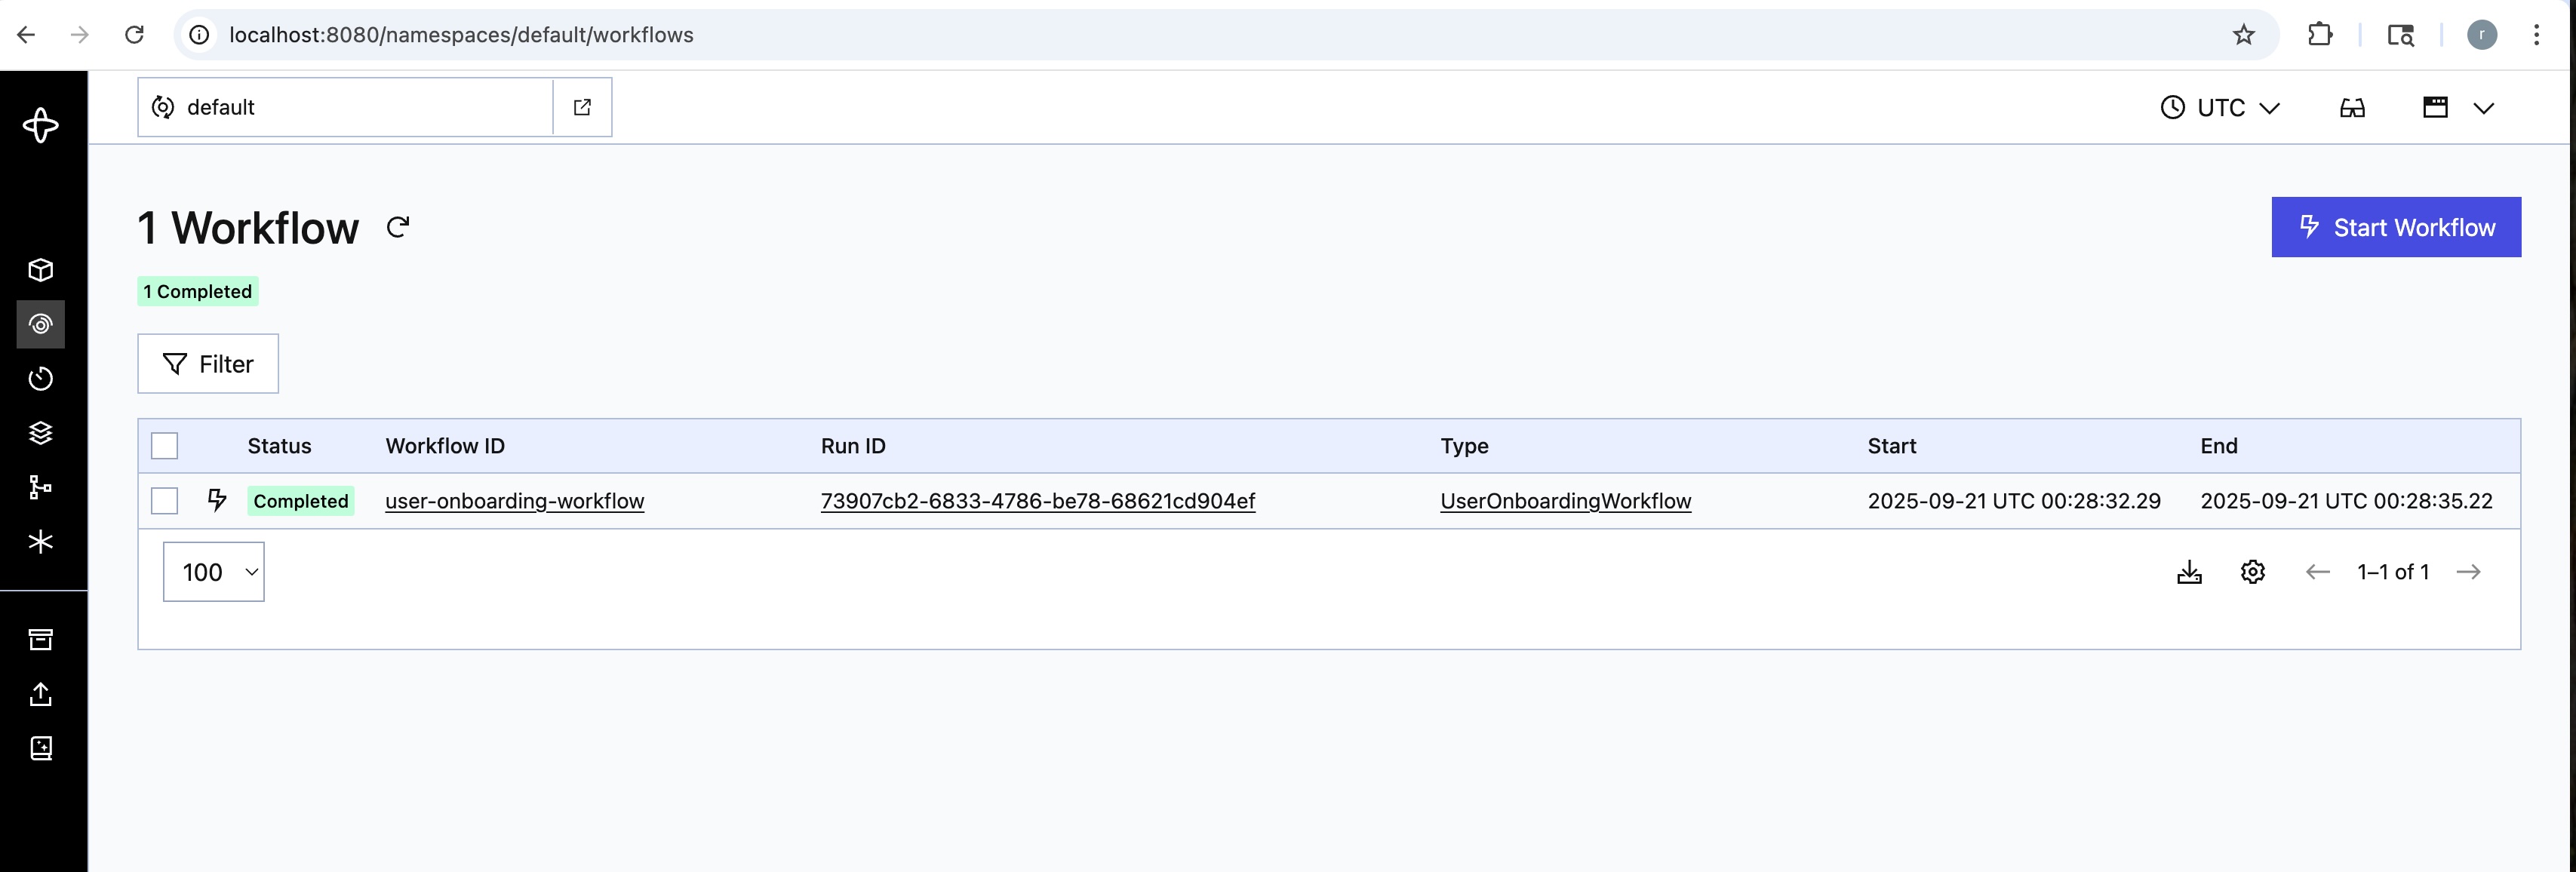This screenshot has height=872, width=2576.
Task: Open the page size 100 dropdown
Action: 213,571
